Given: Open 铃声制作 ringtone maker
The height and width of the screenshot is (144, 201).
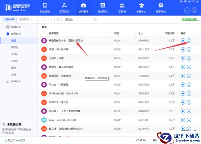Looking at the screenshot, I should pyautogui.click(x=16, y=81).
